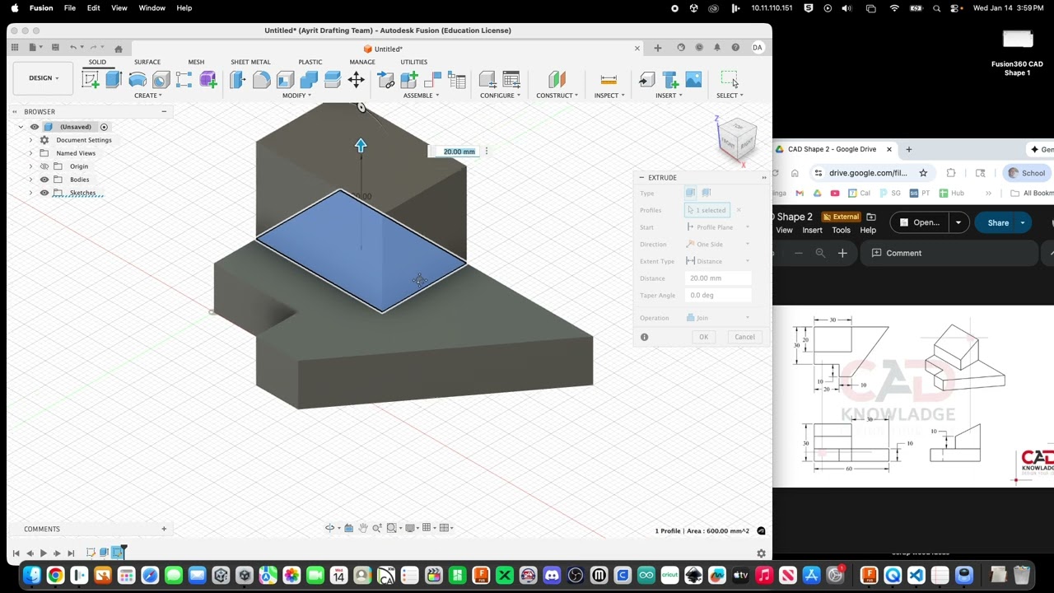Choose the Shell tool icon
This screenshot has width=1054, height=593.
(285, 79)
